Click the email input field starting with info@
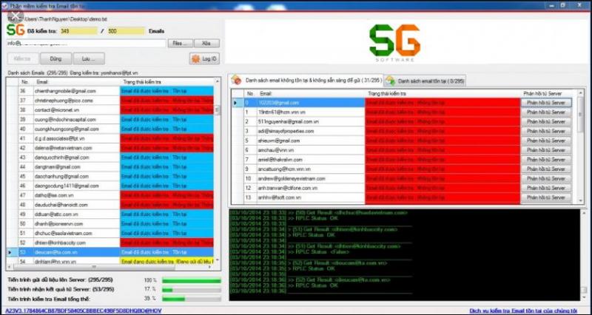The image size is (592, 315). 85,44
